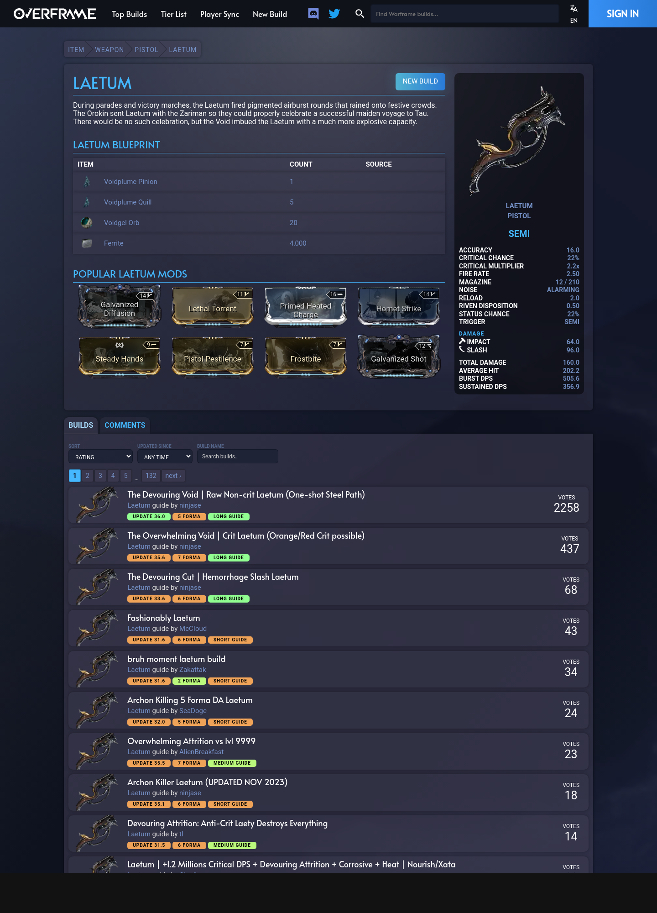Screen dimensions: 657x913
Task: Click weapon thumbnail of The Overwhelming Void build
Action: click(97, 546)
